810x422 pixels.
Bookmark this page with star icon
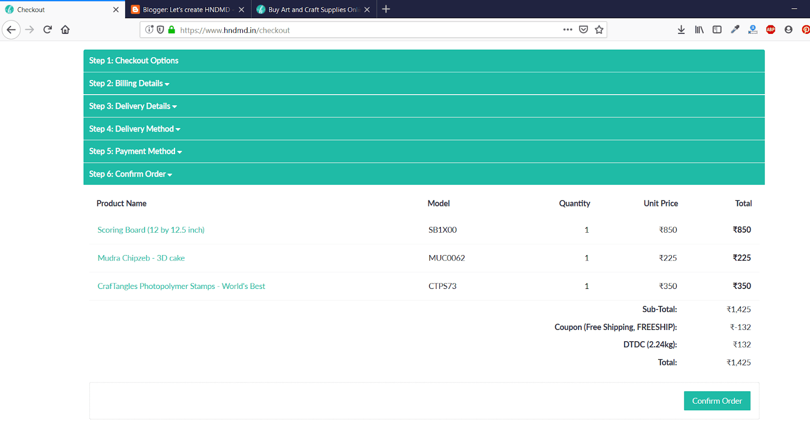599,30
